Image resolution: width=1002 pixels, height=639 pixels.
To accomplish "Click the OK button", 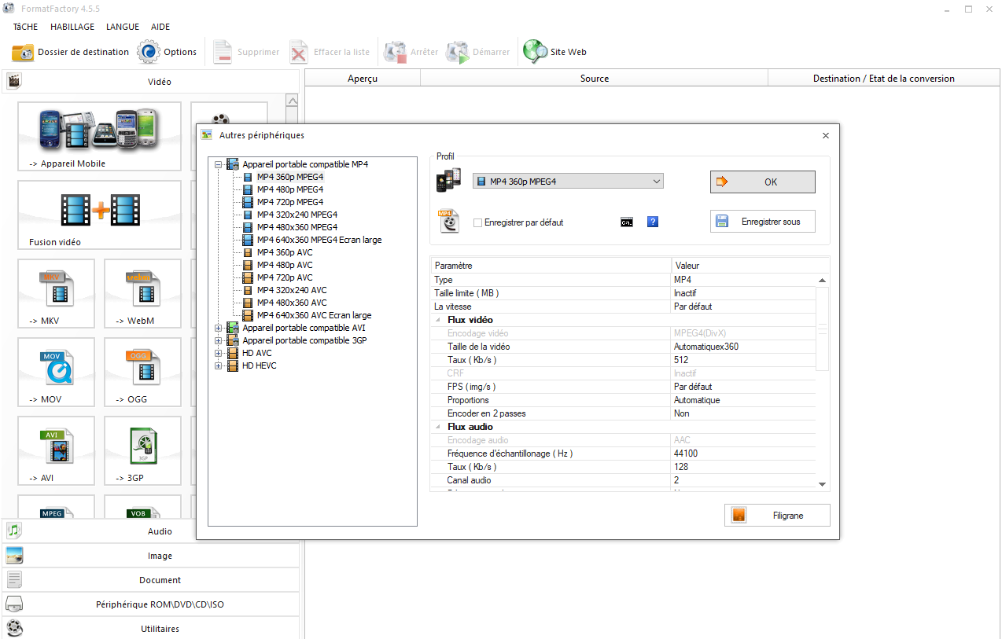I will [x=761, y=182].
